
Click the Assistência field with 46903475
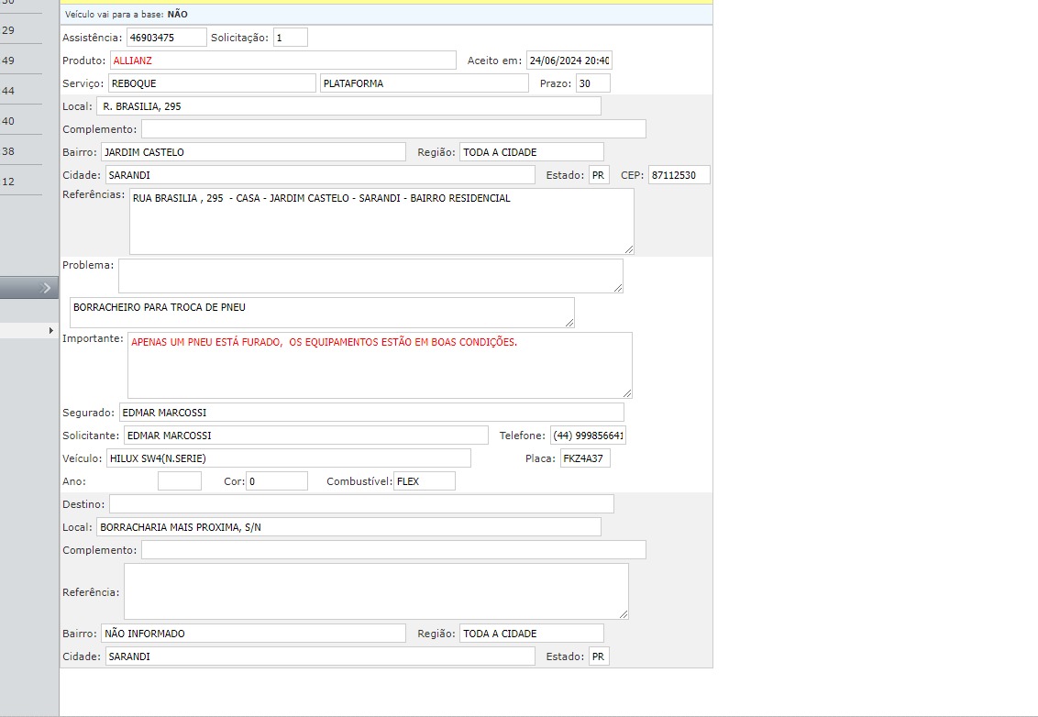(166, 38)
